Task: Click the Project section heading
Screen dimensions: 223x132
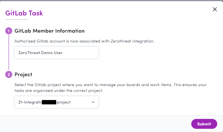Action: point(23,74)
